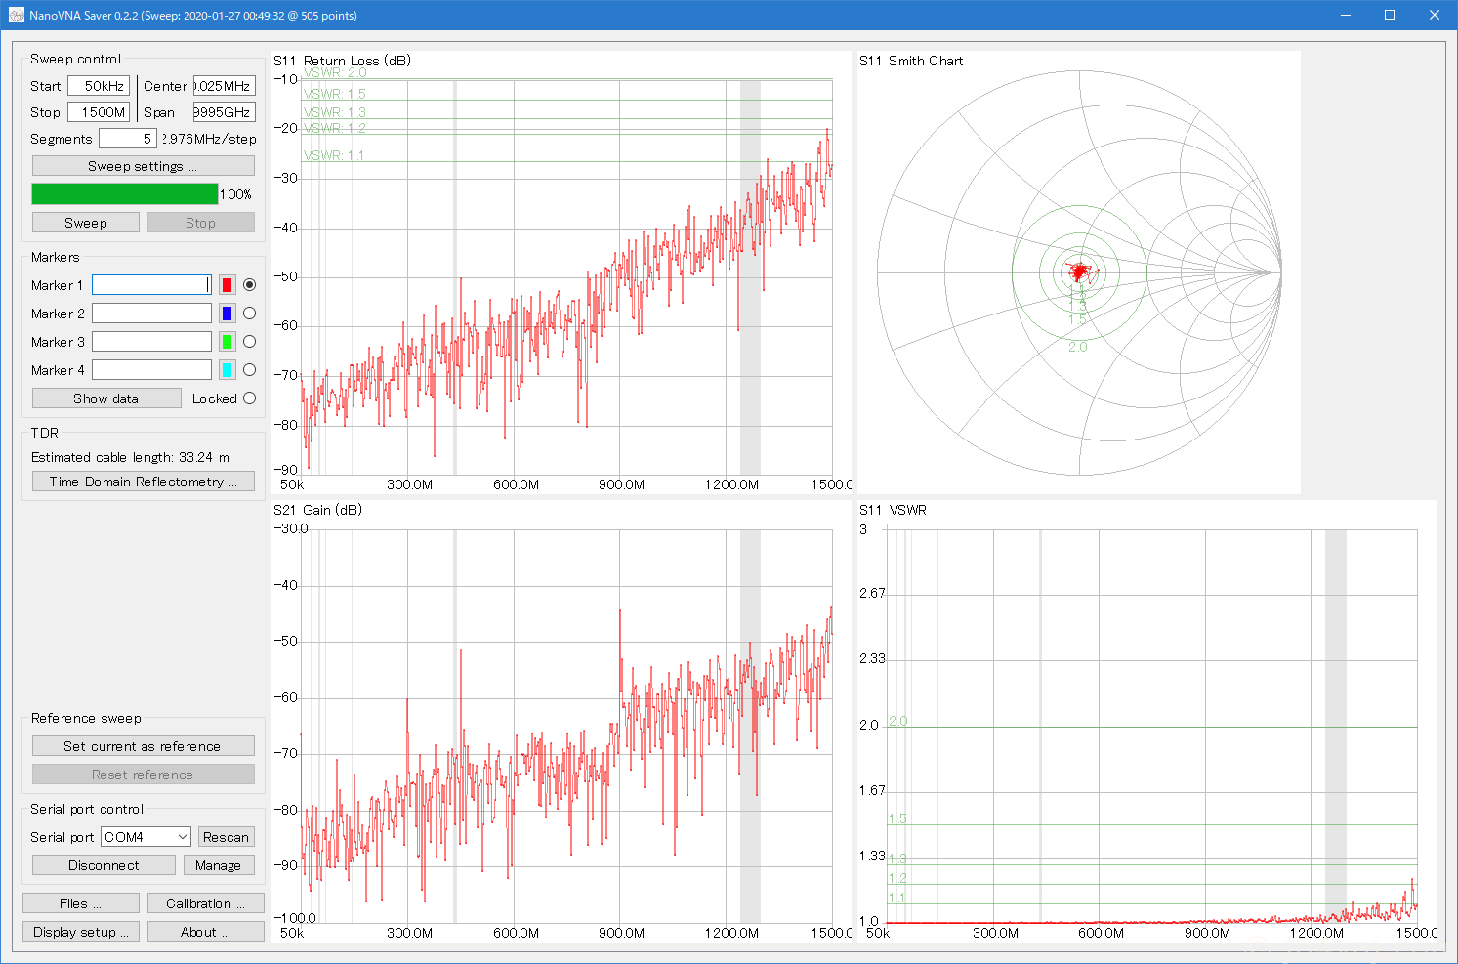Maximize the NanoVNA Saver window

1390,15
